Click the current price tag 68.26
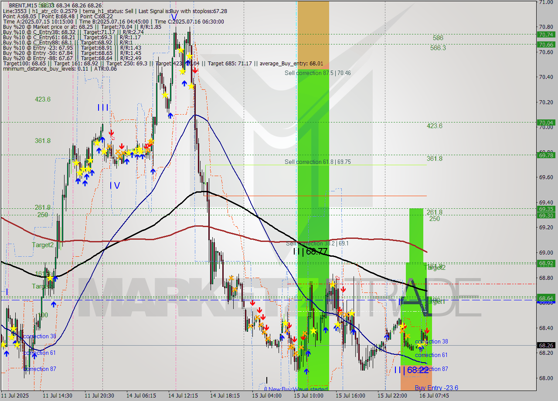Image resolution: width=558 pixels, height=401 pixels. pos(546,345)
